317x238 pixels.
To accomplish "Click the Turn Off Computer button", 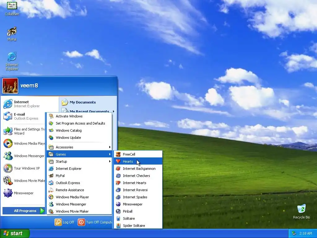I will click(95, 222).
